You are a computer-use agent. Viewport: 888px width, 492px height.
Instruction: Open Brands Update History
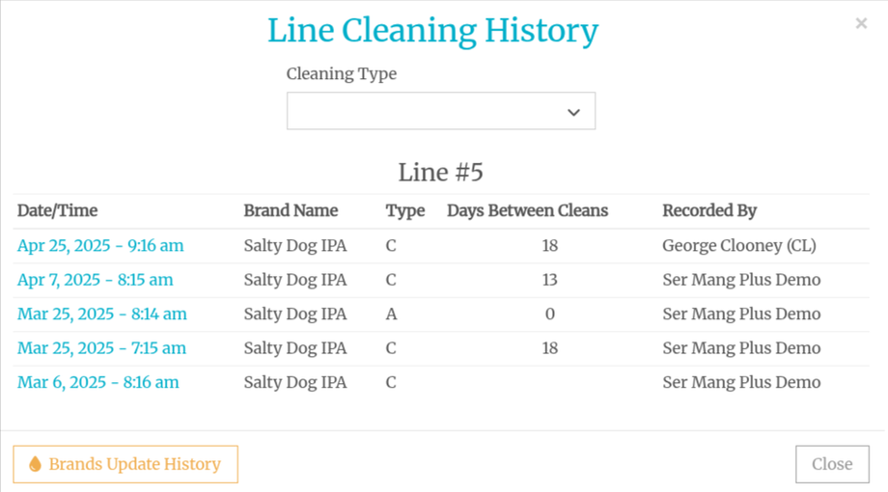pyautogui.click(x=125, y=464)
